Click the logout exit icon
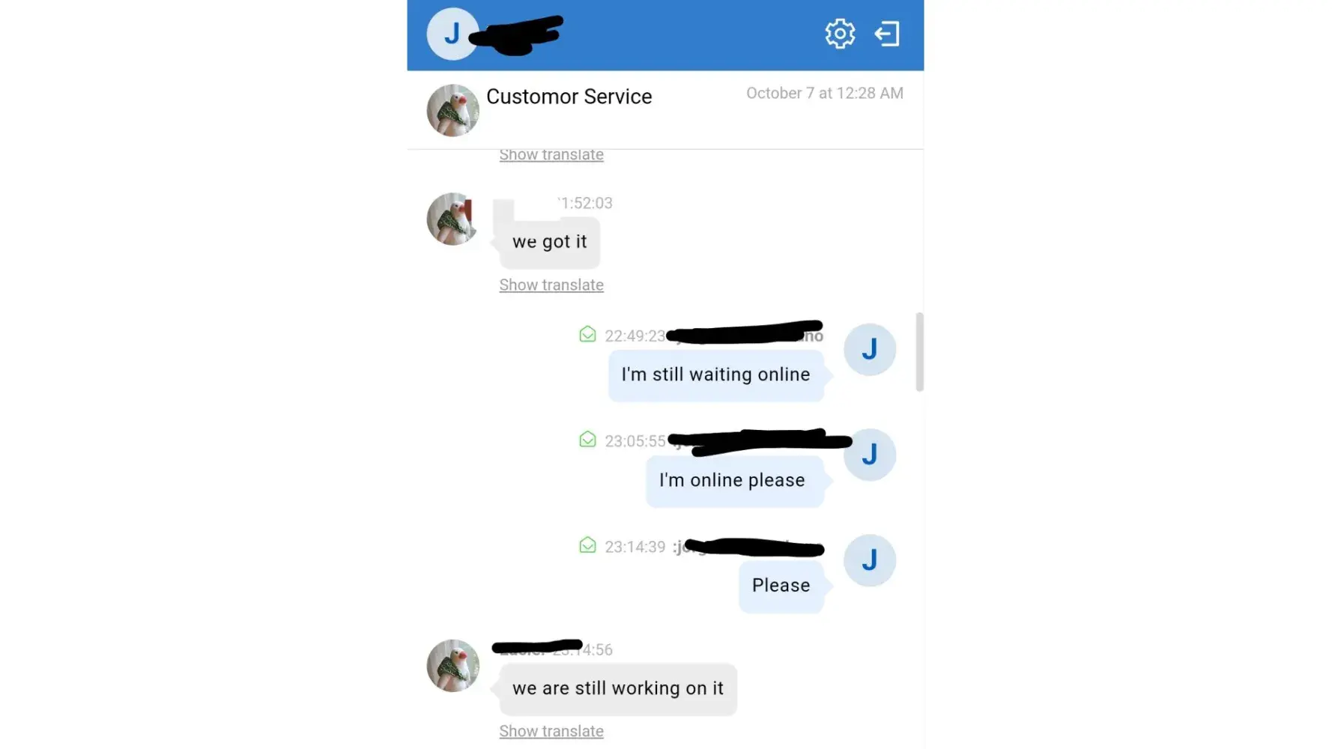 (887, 34)
